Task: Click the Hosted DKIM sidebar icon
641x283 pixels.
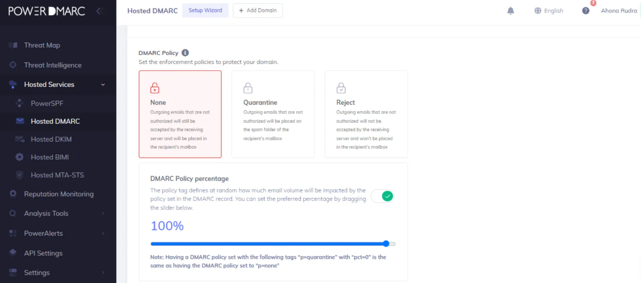Action: pyautogui.click(x=20, y=139)
